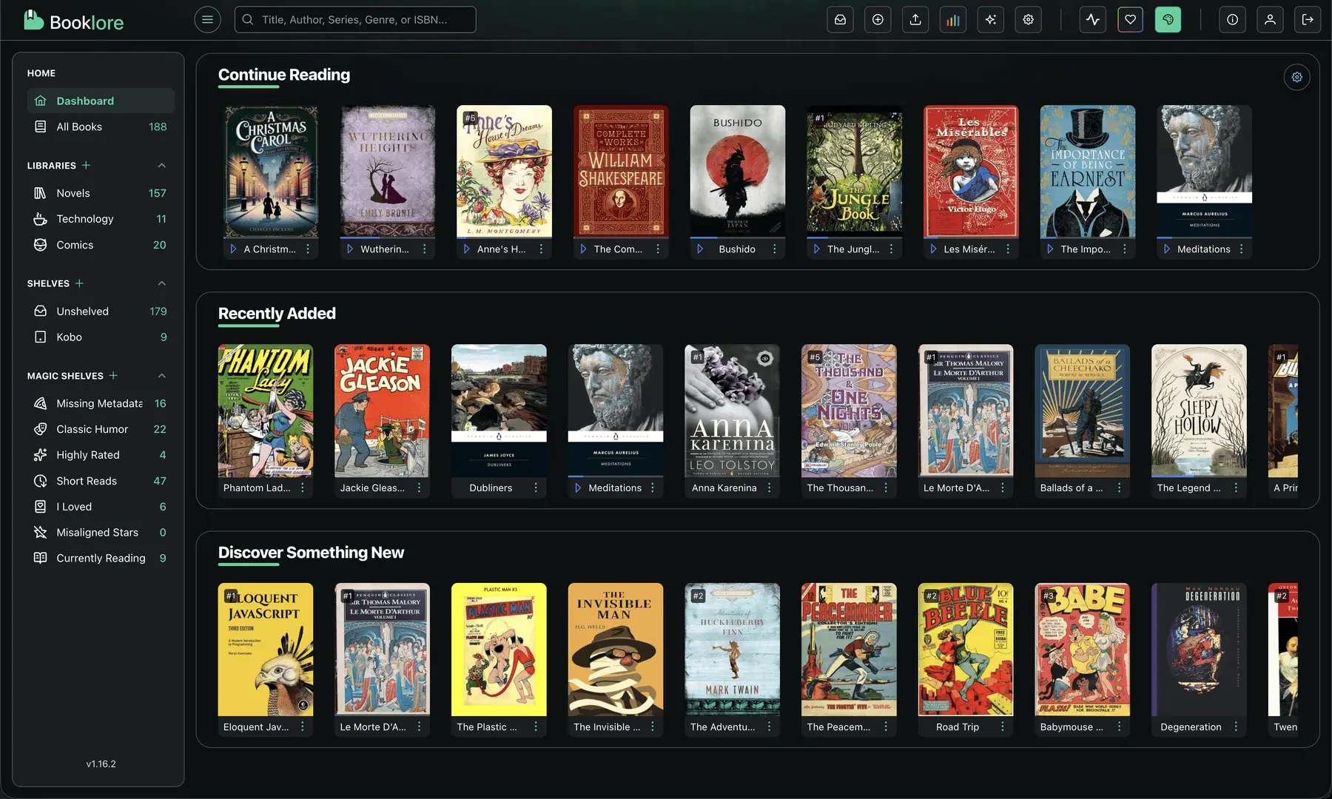Open the heart icon in top bar
This screenshot has width=1332, height=799.
1130,20
